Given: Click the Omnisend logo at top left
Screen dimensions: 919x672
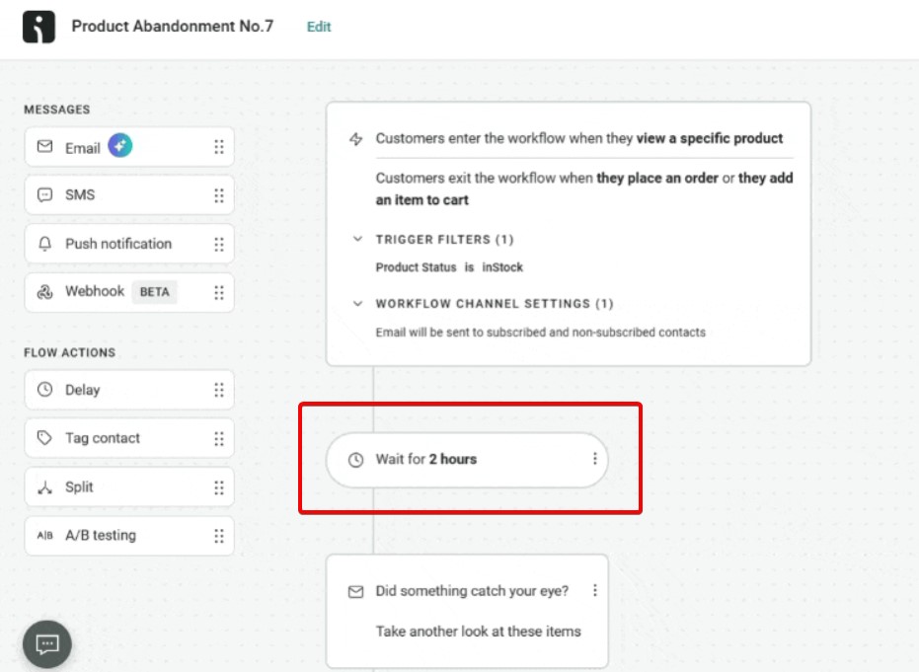Looking at the screenshot, I should tap(38, 25).
